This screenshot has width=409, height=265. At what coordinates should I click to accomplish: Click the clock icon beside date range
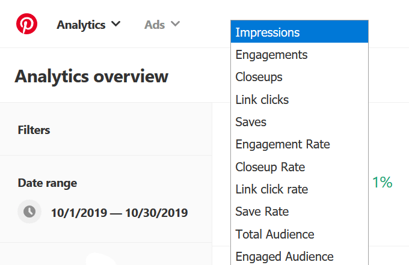pos(29,212)
